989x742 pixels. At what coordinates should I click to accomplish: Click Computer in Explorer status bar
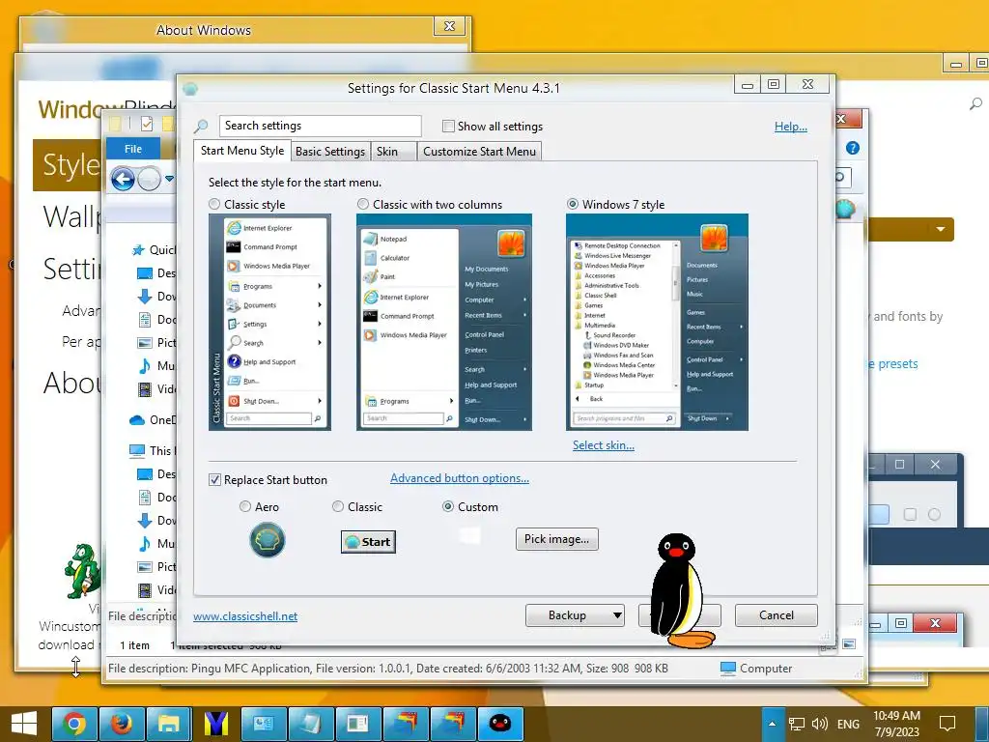(x=755, y=669)
